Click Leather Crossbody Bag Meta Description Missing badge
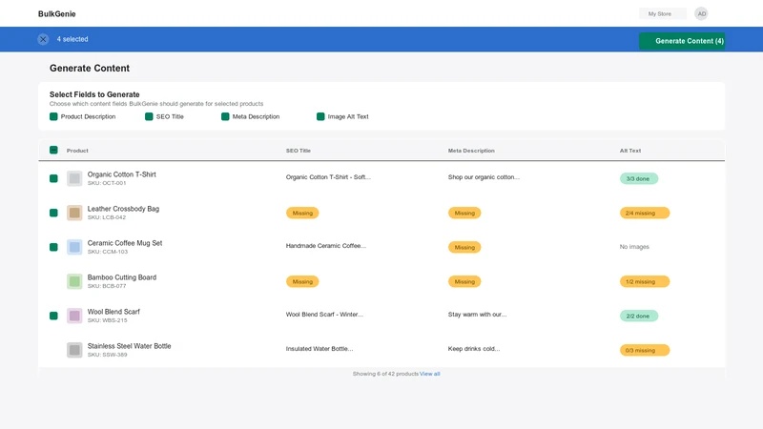 click(x=464, y=213)
